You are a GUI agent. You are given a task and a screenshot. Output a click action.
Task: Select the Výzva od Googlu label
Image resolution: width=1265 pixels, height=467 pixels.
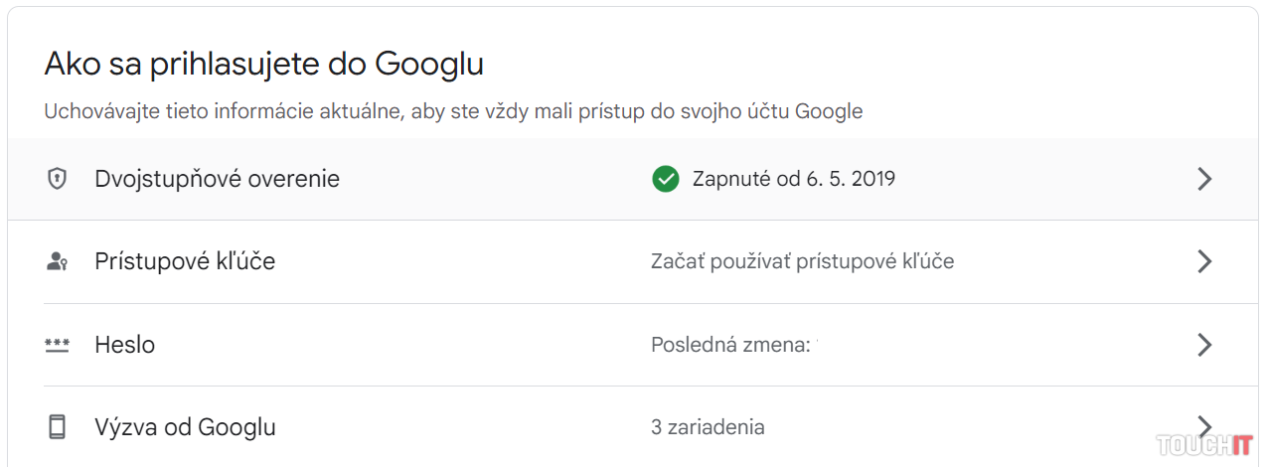tap(185, 427)
